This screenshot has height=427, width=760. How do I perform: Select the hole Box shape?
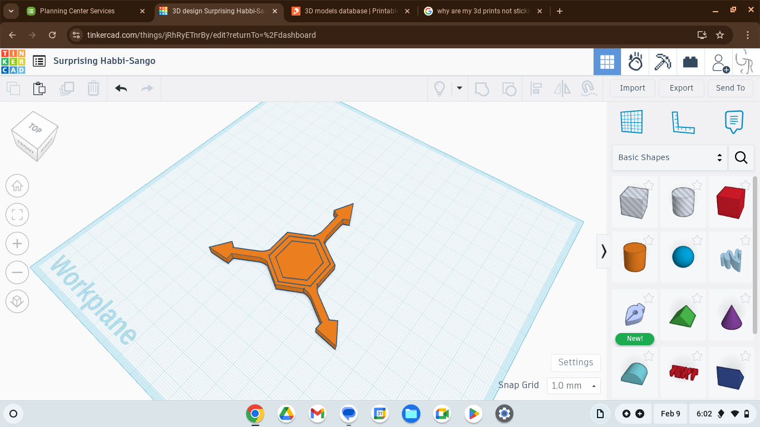(x=634, y=202)
